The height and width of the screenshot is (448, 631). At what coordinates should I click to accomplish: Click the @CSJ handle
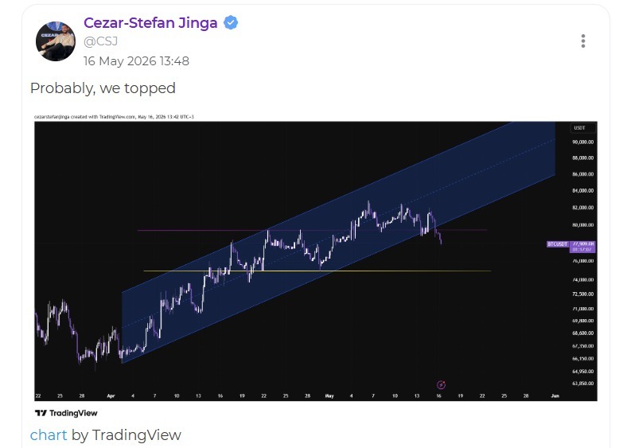point(100,41)
